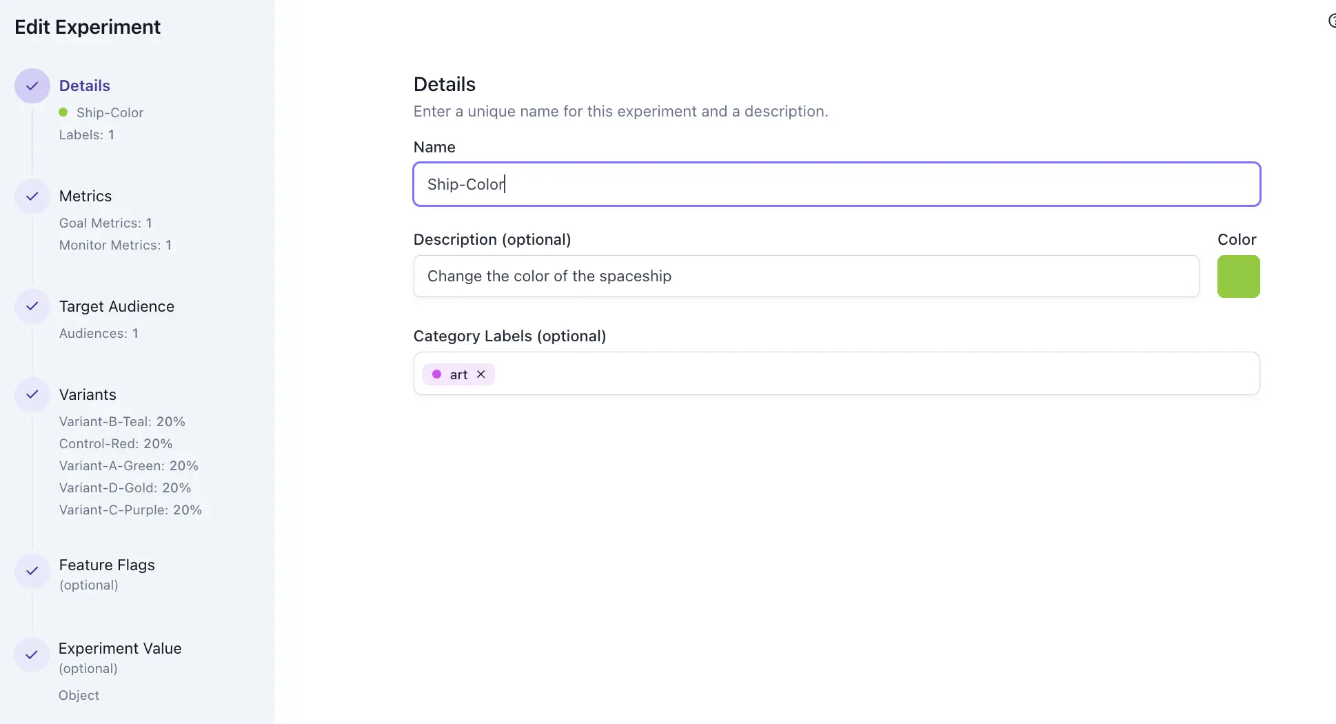Click the Details step completion checkmark icon
This screenshot has width=1336, height=724.
[32, 86]
